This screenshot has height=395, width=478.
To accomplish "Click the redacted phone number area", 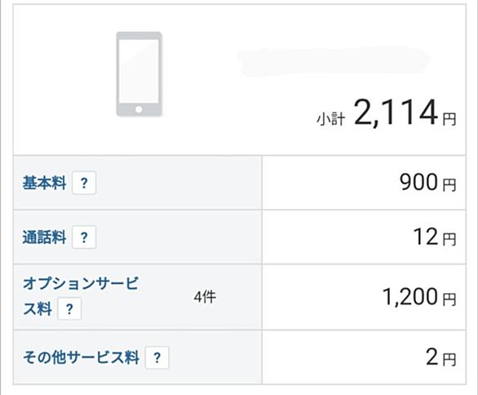I will 334,61.
